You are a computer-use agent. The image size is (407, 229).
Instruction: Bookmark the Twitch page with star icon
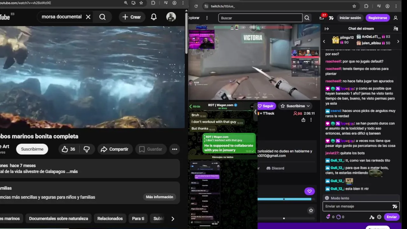tap(354, 6)
